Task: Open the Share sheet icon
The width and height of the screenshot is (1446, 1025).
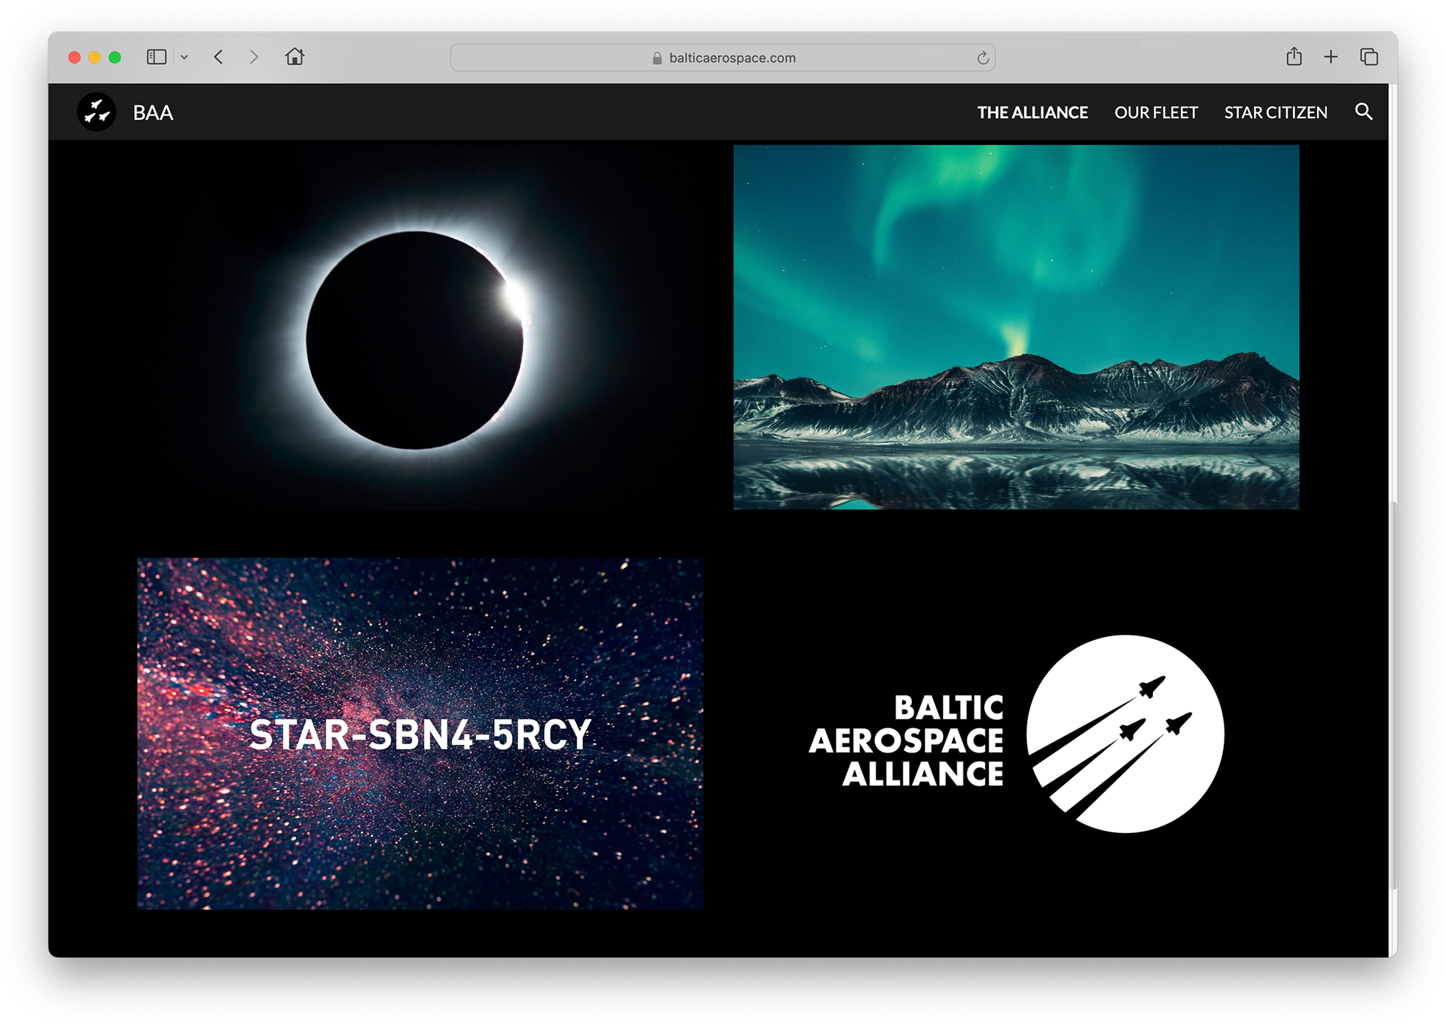Action: pyautogui.click(x=1294, y=57)
